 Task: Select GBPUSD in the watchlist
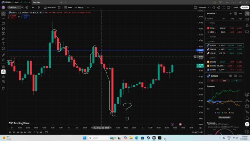tap(224, 49)
